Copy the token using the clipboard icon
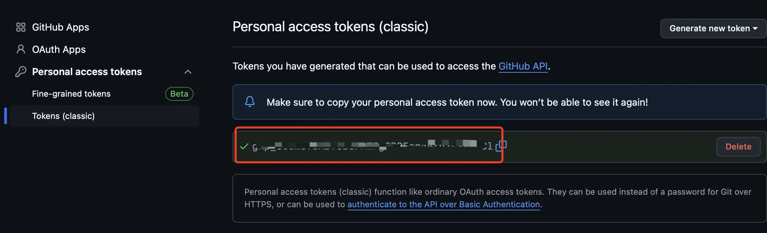This screenshot has height=233, width=767. tap(501, 146)
